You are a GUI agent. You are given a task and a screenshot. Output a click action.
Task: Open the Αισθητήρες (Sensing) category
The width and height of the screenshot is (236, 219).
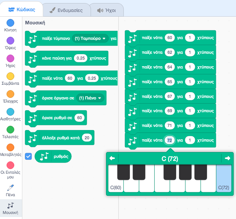[11, 112]
